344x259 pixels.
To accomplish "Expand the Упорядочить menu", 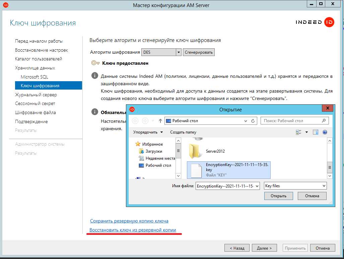I will (148, 132).
